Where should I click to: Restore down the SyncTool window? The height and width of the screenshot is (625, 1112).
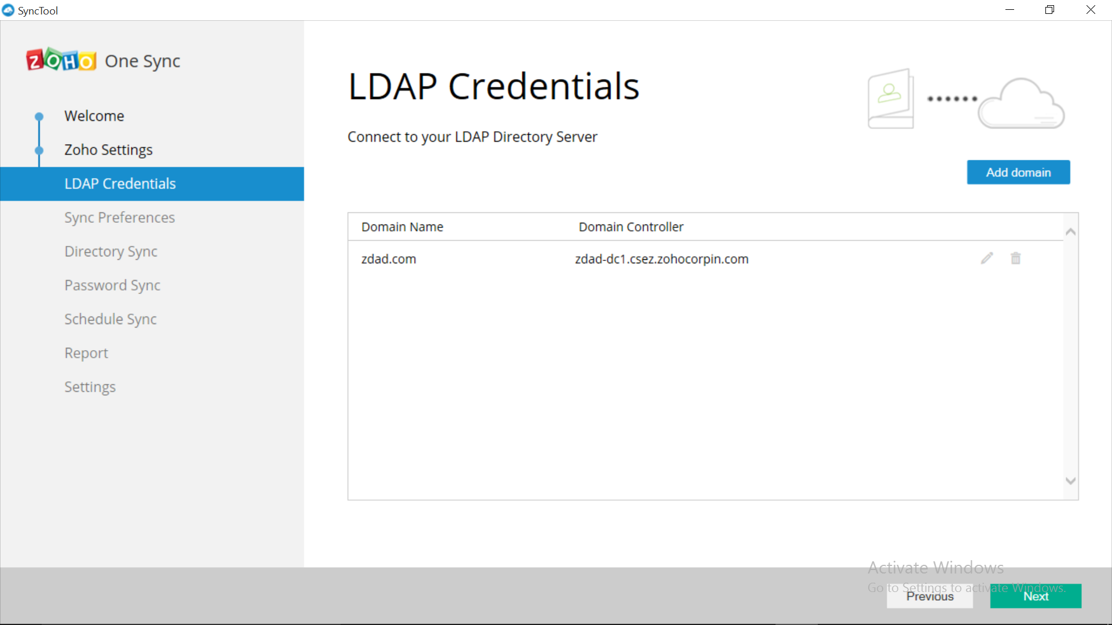(x=1049, y=10)
